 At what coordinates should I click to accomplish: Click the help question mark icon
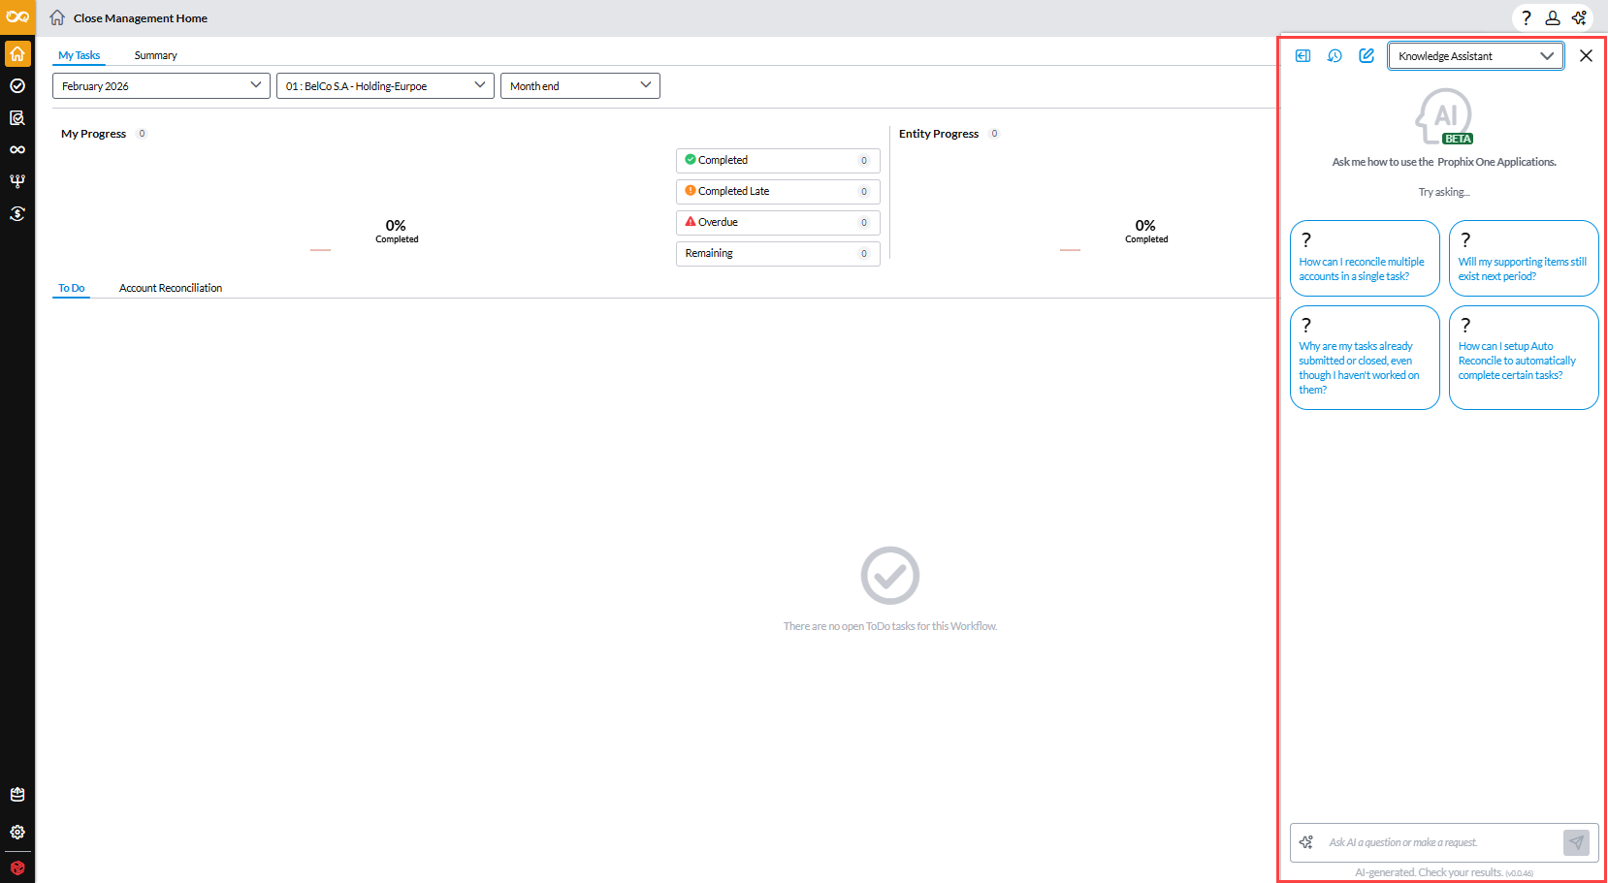pyautogui.click(x=1526, y=18)
